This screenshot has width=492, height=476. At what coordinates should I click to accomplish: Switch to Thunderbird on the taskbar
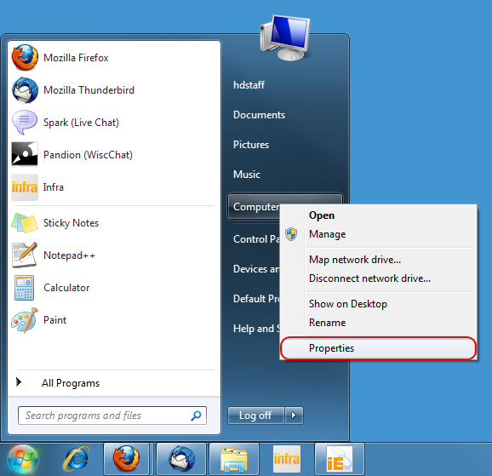(x=181, y=459)
